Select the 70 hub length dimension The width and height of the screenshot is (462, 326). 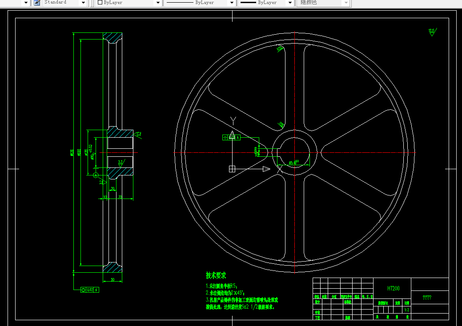tap(120, 197)
